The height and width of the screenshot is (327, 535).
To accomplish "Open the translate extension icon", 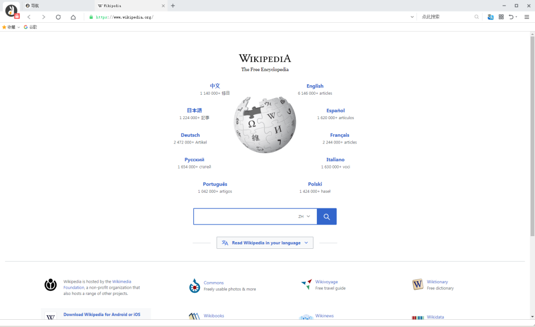I will point(490,17).
